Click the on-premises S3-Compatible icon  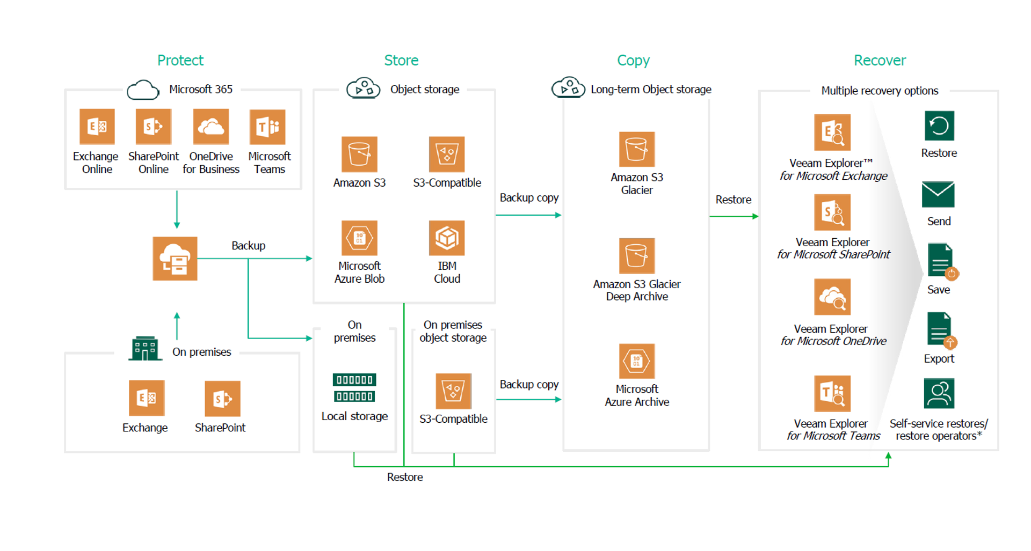[453, 391]
